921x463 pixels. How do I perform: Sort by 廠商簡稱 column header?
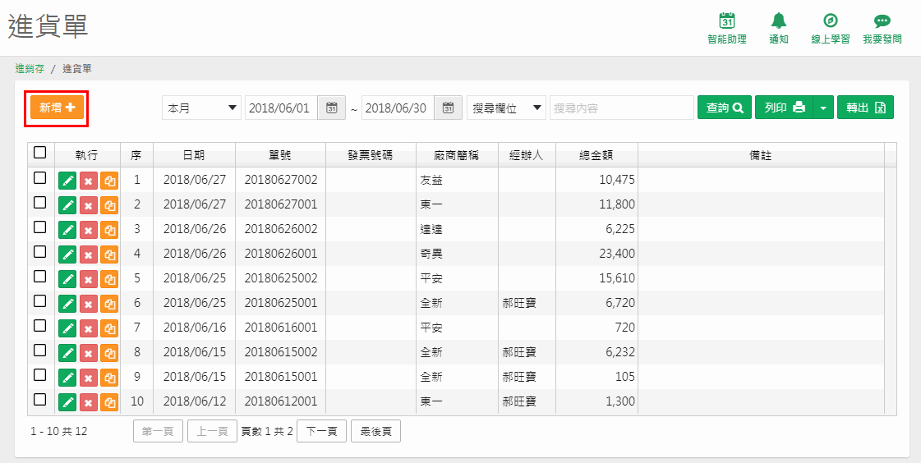[457, 155]
